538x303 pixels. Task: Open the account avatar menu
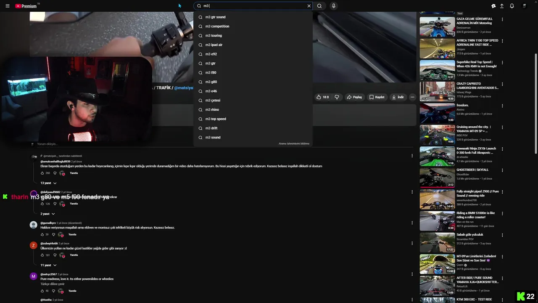(x=525, y=6)
